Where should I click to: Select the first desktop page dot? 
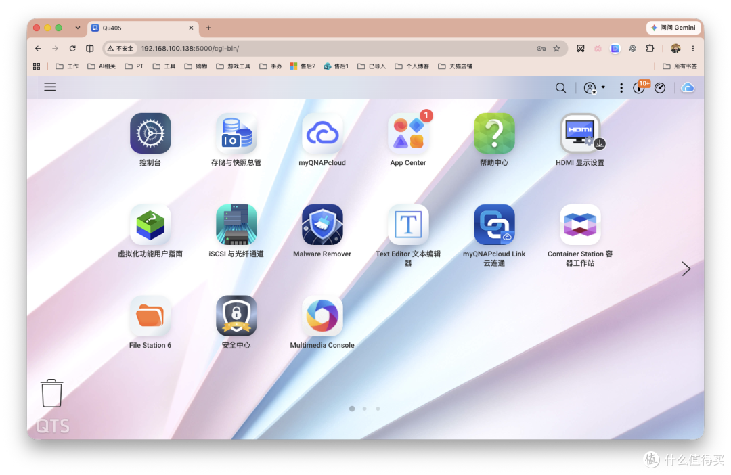point(352,409)
